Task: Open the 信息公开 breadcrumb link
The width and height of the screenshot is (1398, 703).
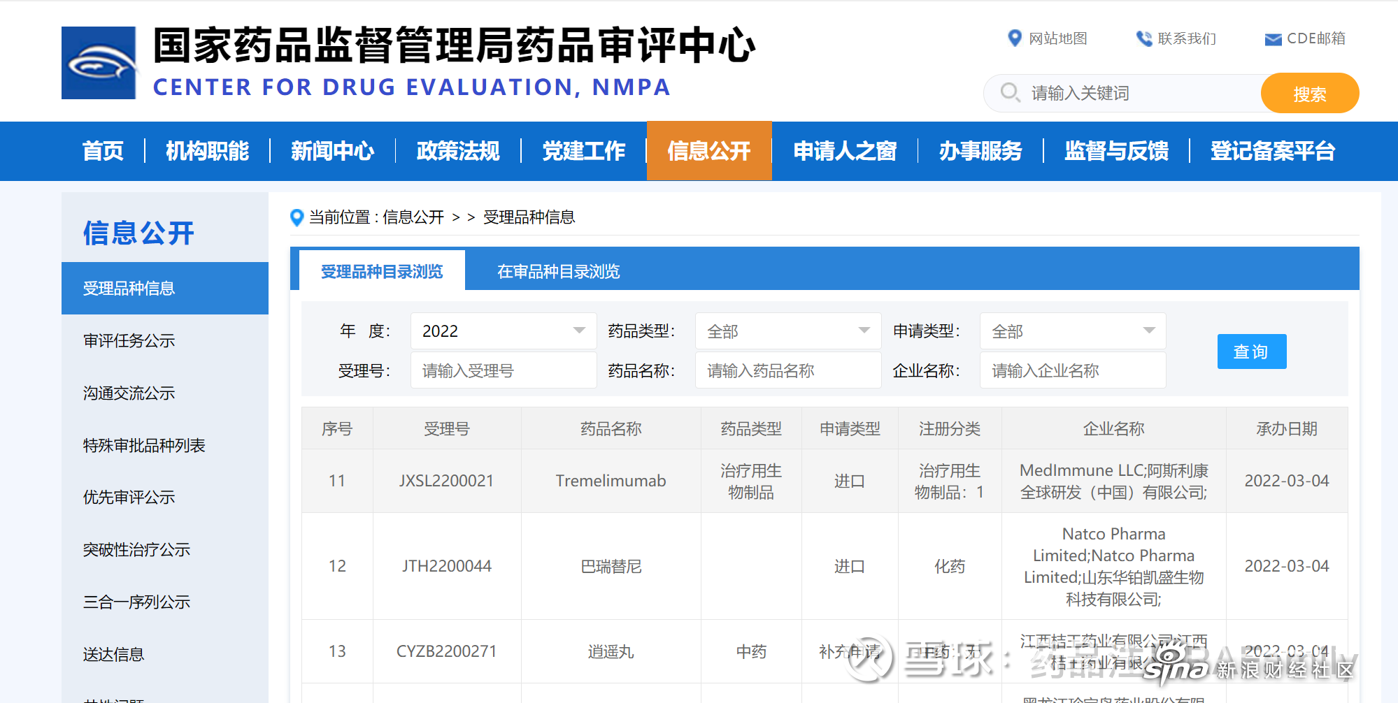Action: point(412,217)
